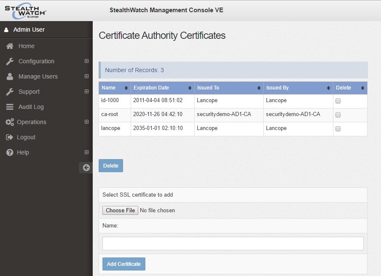Expand the Help menu plus sign
The width and height of the screenshot is (381, 276).
86,152
